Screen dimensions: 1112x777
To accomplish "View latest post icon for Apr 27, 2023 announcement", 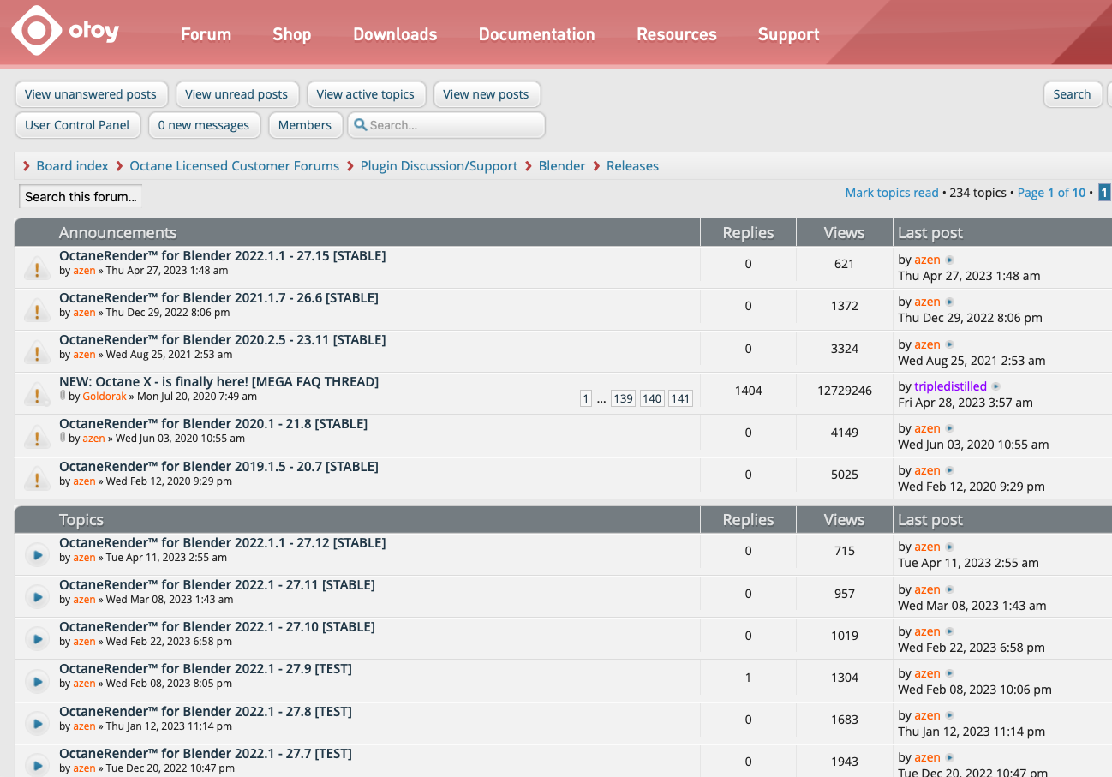I will pyautogui.click(x=949, y=260).
